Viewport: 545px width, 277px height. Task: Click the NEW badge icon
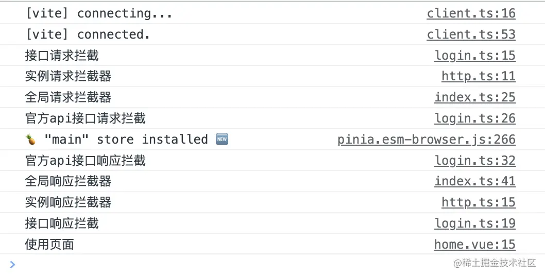pyautogui.click(x=222, y=140)
